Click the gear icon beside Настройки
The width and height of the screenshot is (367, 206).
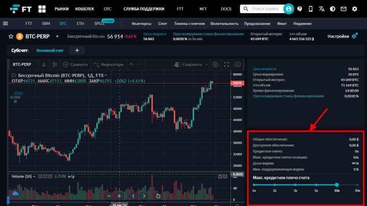coord(354,36)
